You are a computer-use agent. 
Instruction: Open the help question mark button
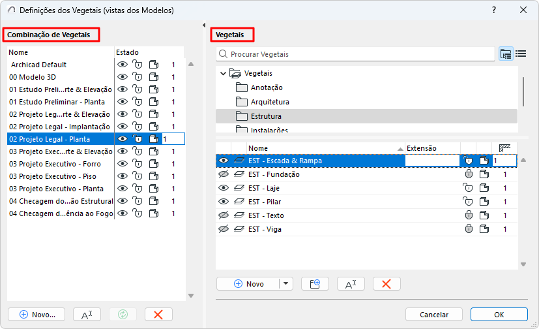coord(494,10)
